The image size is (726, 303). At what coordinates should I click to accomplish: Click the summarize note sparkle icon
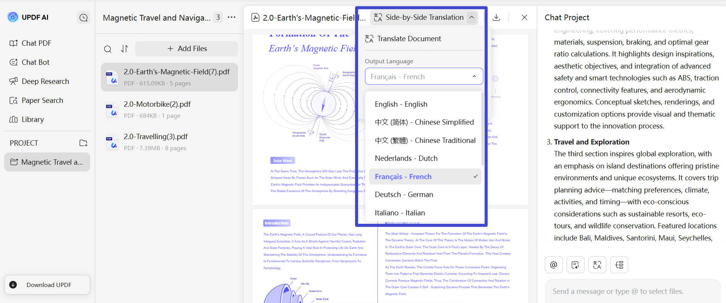(575, 265)
